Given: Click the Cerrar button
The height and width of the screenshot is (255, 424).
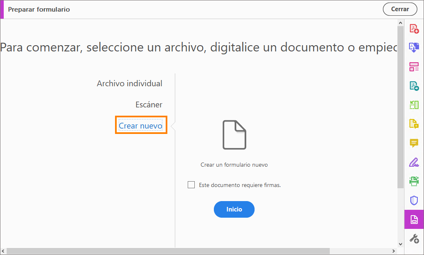Looking at the screenshot, I should (400, 9).
